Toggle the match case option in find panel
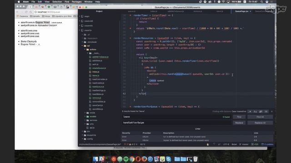The height and width of the screenshot is (163, 291). tap(255, 111)
